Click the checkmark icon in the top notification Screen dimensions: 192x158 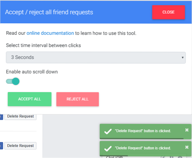[108, 131]
